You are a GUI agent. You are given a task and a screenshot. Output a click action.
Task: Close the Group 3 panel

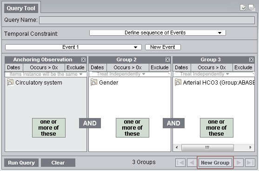coord(251,60)
